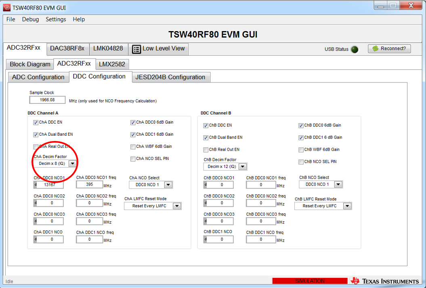
Task: Click the USB Status indicator LED
Action: [x=355, y=49]
